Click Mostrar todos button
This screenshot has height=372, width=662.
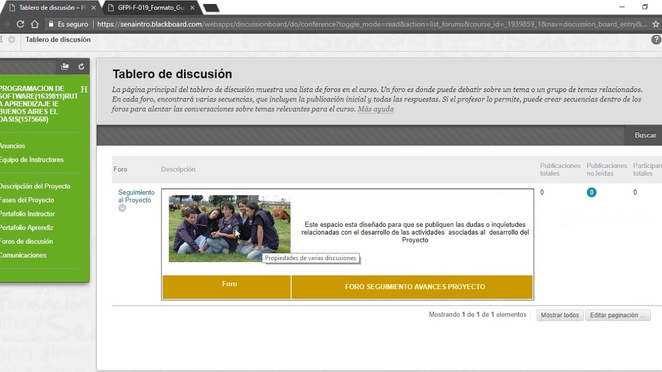pos(560,315)
